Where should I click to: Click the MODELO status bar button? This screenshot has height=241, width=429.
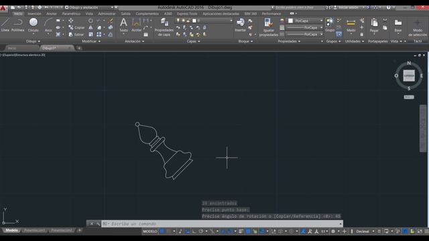[x=150, y=232]
